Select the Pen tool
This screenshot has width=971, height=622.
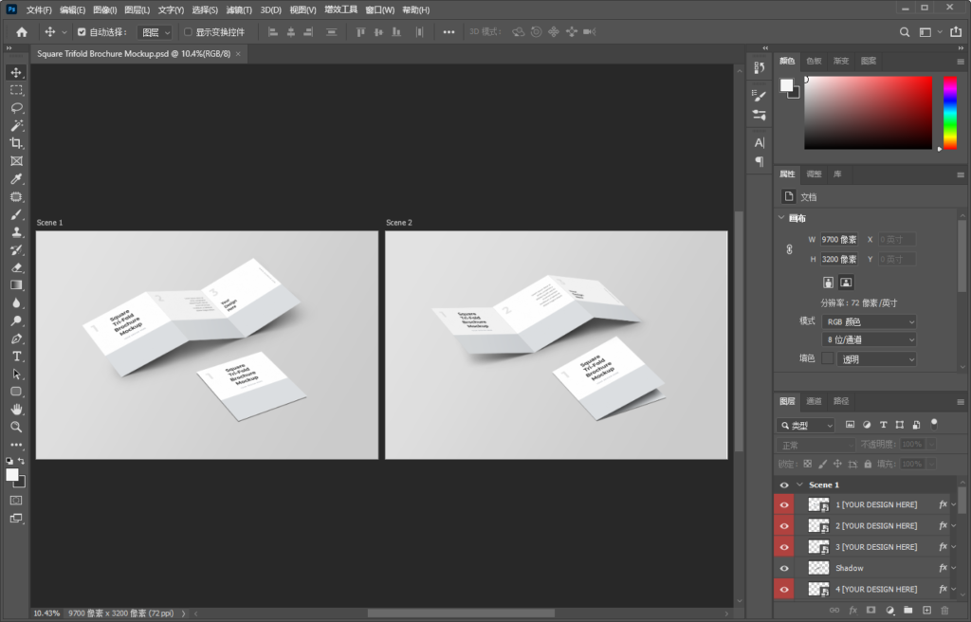(x=16, y=338)
